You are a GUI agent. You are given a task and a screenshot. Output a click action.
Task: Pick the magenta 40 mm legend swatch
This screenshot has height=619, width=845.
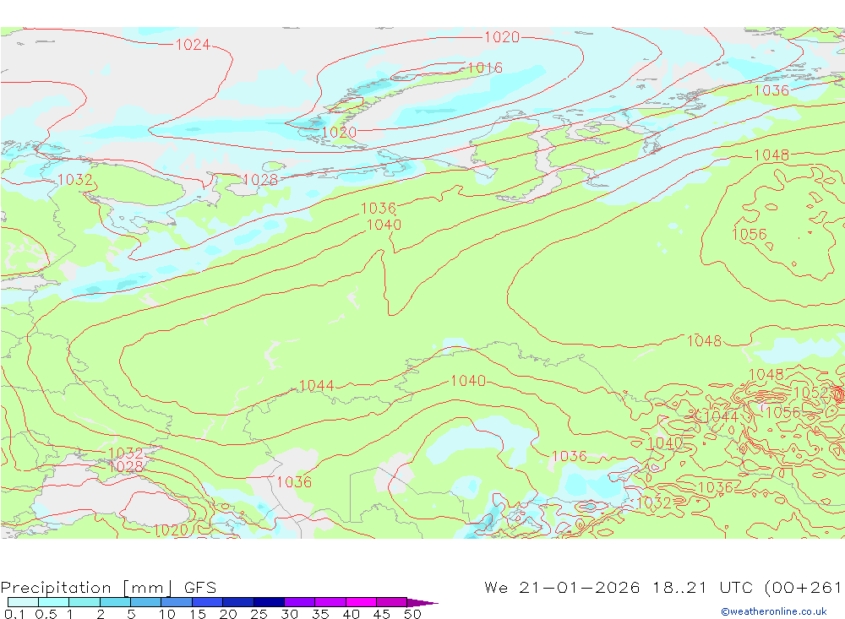[x=361, y=602]
